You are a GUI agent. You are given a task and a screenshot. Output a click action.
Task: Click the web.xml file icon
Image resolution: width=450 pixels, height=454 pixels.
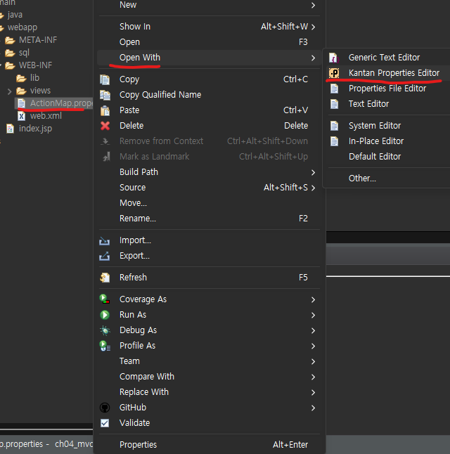tap(21, 116)
